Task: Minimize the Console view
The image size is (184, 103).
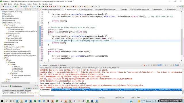Action: click(x=180, y=65)
